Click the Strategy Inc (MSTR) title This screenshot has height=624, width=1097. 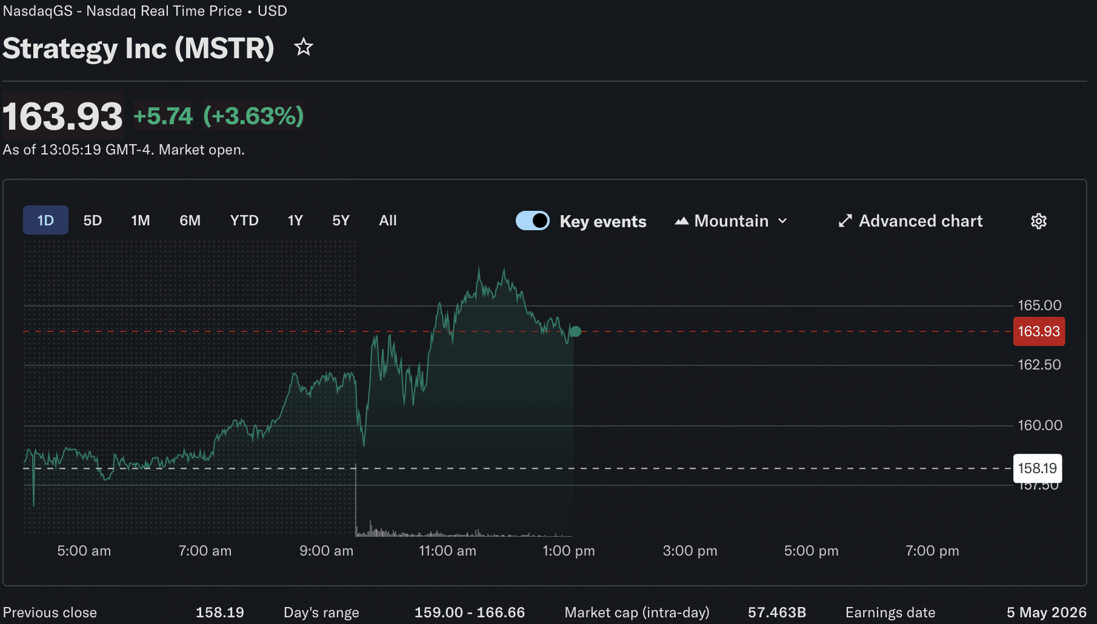pos(138,48)
